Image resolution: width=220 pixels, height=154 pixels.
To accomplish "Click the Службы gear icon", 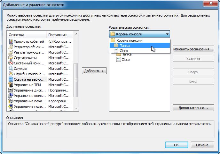I will 11,69.
